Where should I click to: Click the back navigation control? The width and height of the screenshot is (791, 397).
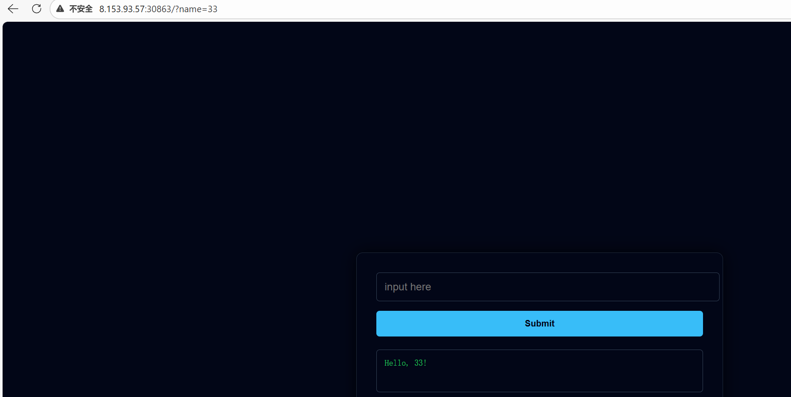coord(13,9)
